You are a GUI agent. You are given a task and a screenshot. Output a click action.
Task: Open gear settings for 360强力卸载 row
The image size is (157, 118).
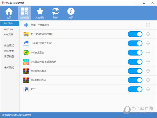coord(148,62)
